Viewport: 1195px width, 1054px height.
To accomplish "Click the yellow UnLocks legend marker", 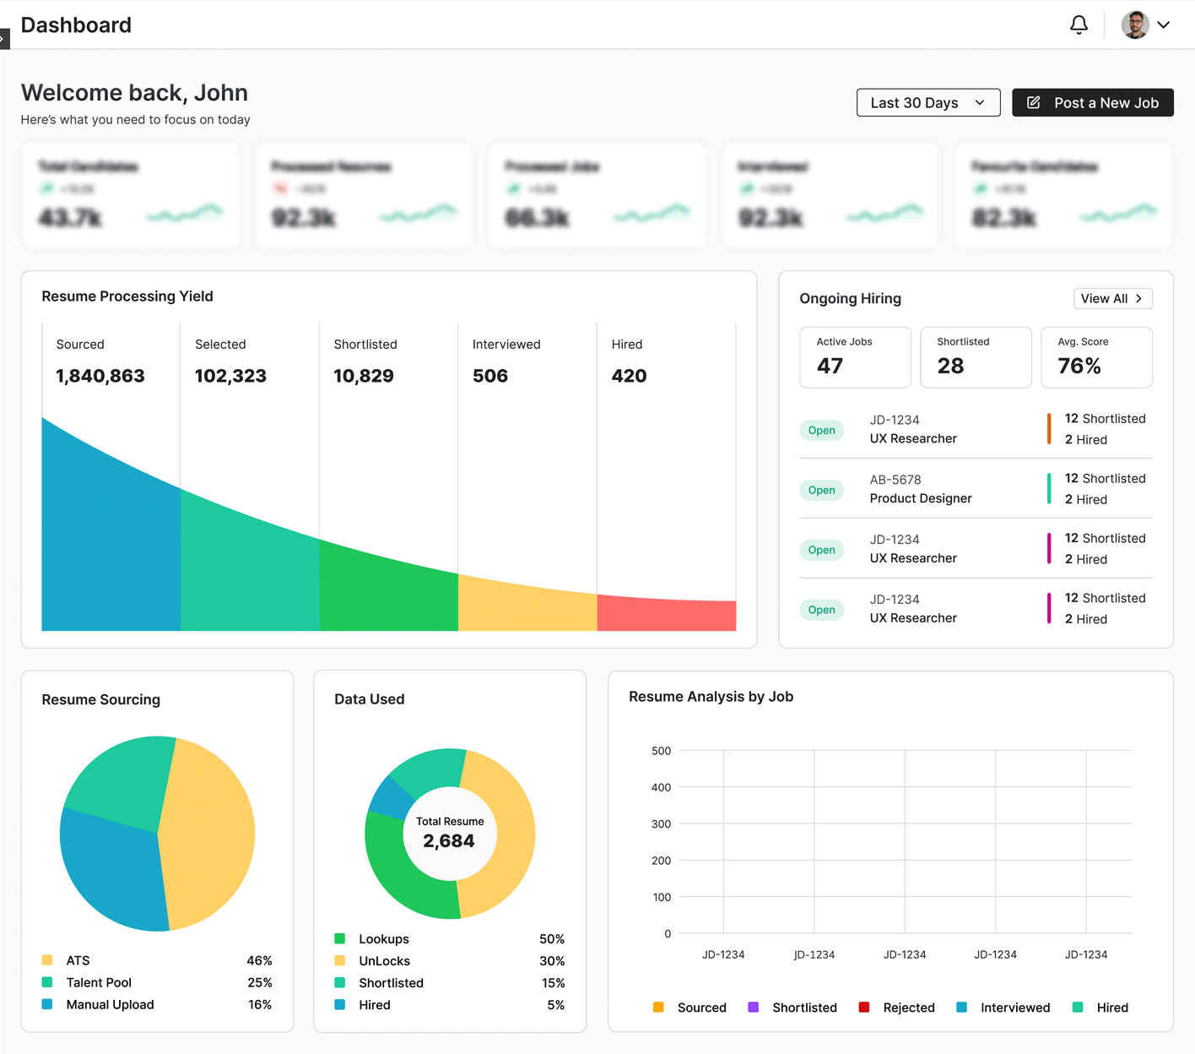I will pyautogui.click(x=341, y=961).
